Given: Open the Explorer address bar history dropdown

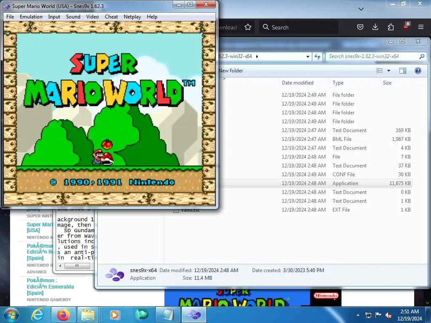Looking at the screenshot, I should point(308,57).
